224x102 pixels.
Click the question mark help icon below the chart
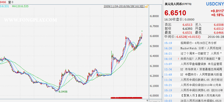147,100
